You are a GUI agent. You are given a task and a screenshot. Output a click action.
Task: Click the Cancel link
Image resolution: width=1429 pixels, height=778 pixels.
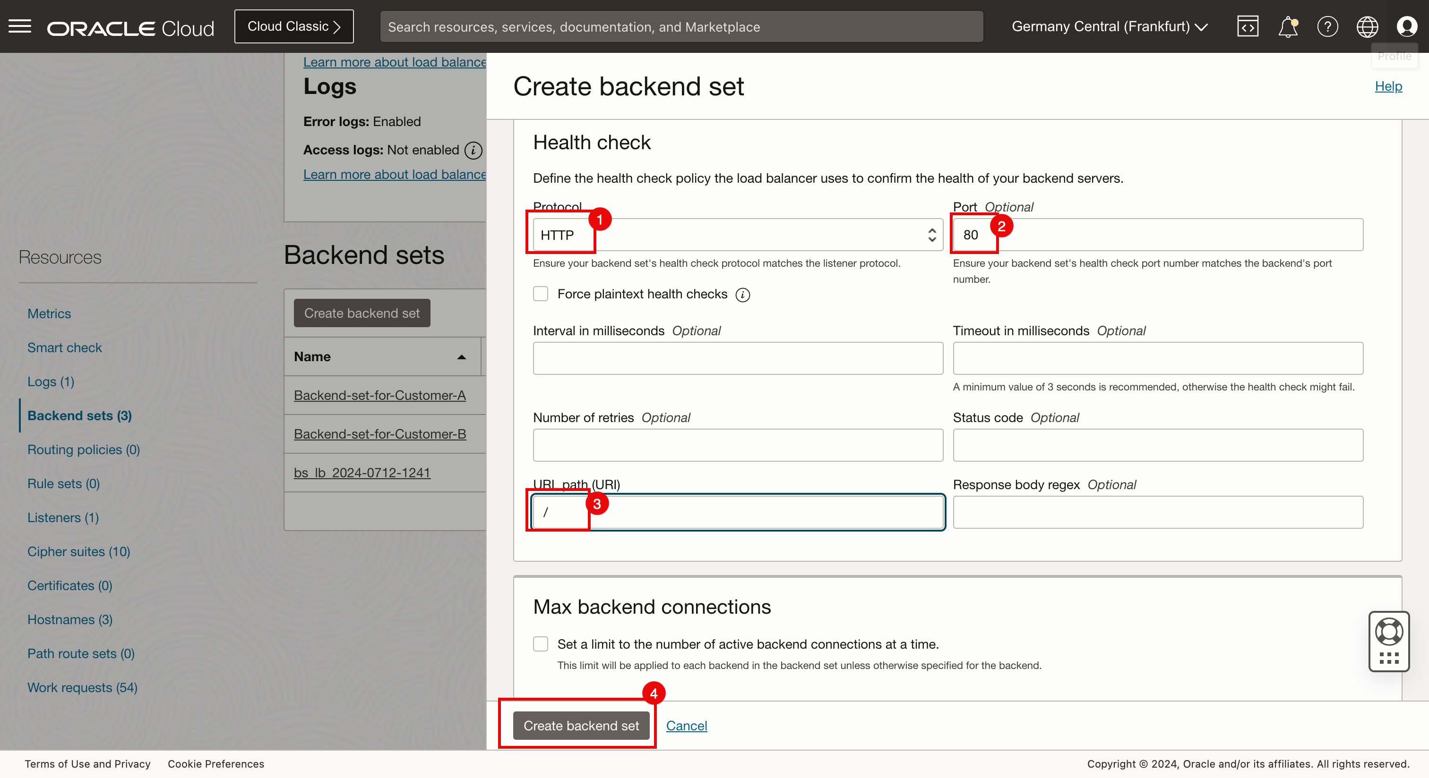[686, 725]
